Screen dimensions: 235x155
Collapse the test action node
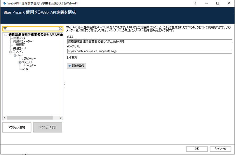tap(15, 56)
